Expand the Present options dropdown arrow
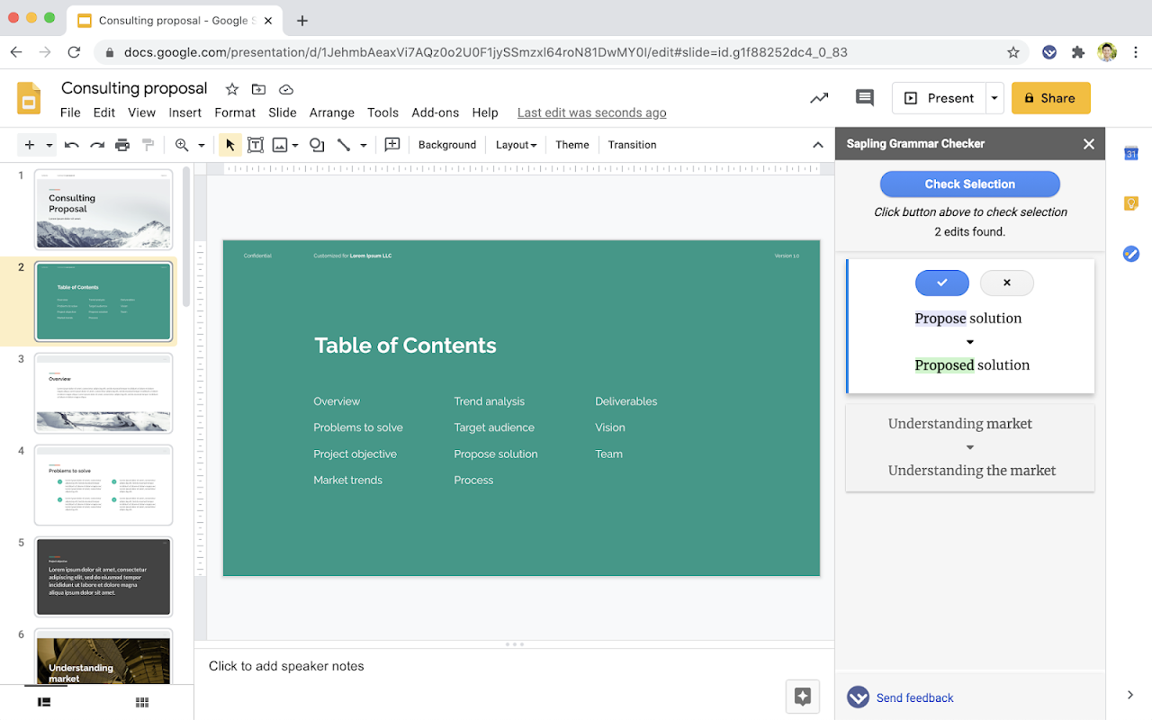1152x720 pixels. pos(994,98)
